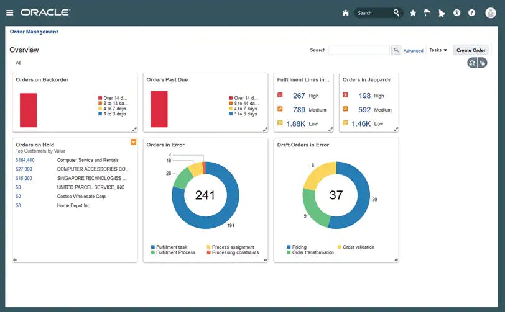Open the orange Orders on Hold options dropdown
The width and height of the screenshot is (505, 312).
pyautogui.click(x=133, y=142)
